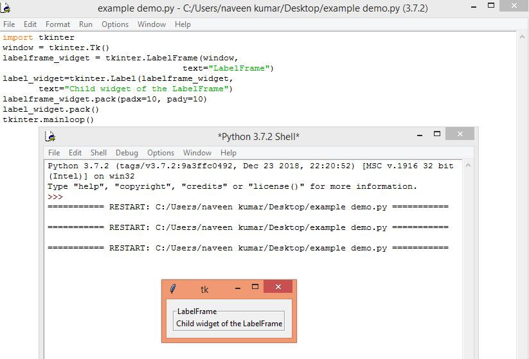This screenshot has width=529, height=359.
Task: Close the tk window
Action: pyautogui.click(x=278, y=286)
